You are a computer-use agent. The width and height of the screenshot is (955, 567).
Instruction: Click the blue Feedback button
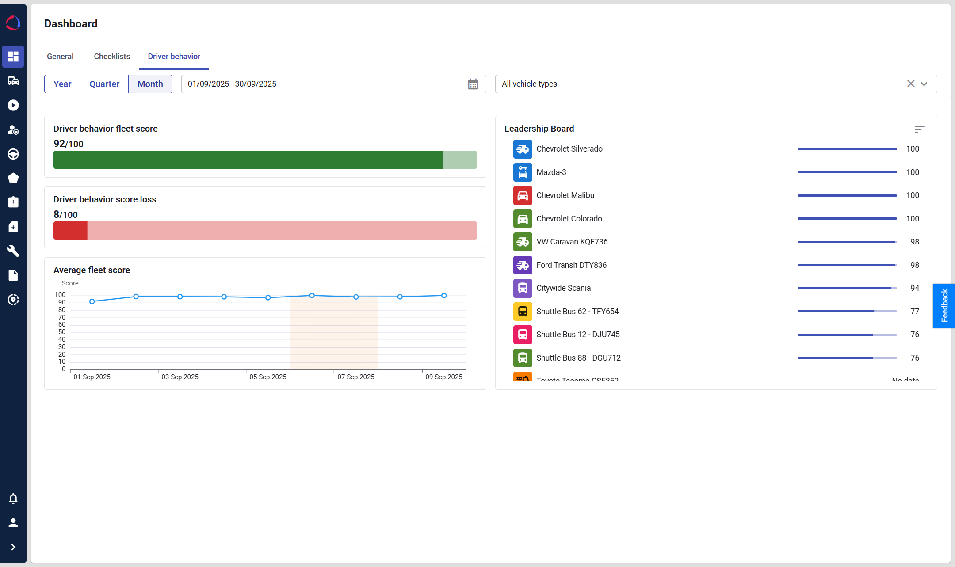(x=944, y=305)
